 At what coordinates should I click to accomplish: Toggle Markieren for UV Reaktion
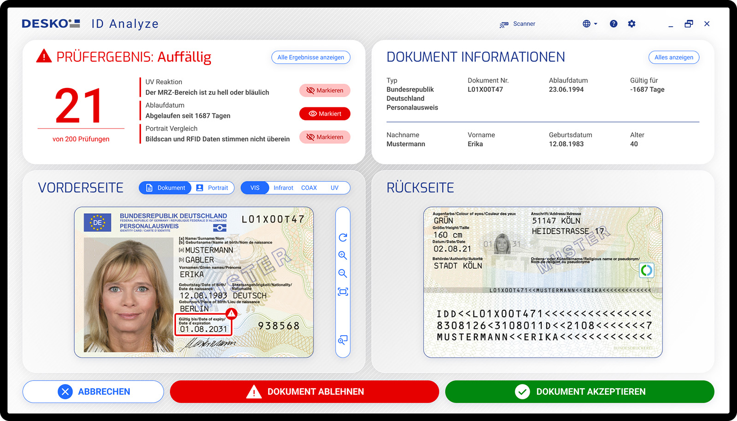pyautogui.click(x=325, y=90)
